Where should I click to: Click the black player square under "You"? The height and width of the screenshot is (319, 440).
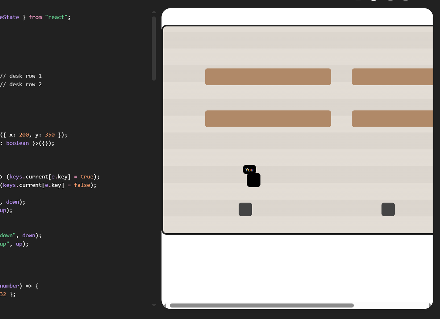tap(254, 180)
